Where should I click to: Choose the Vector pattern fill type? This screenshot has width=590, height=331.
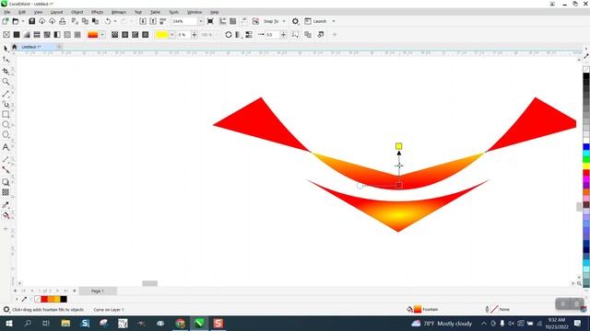(37, 35)
